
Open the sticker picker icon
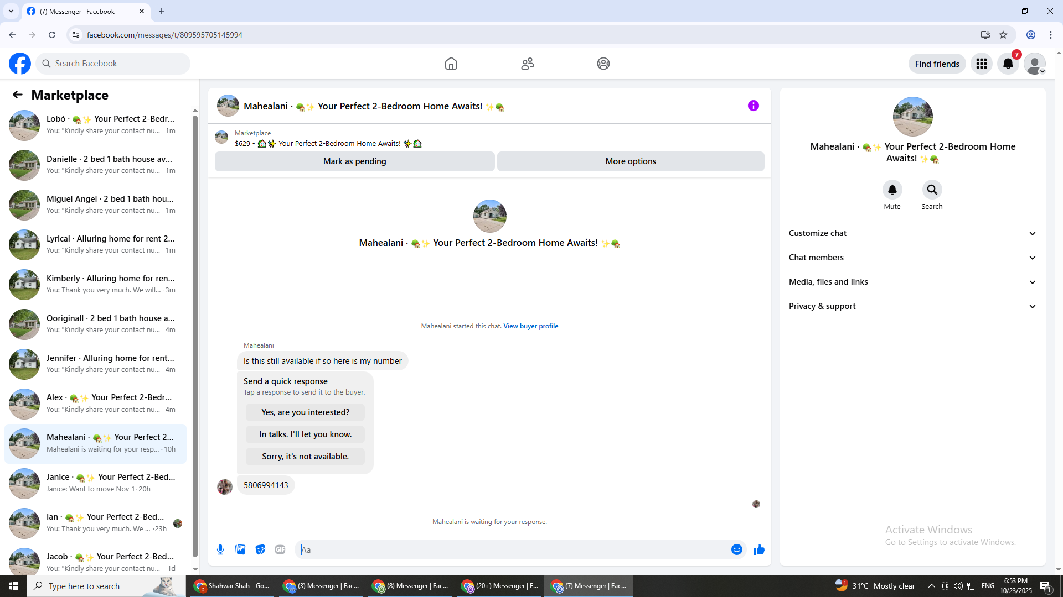(260, 549)
